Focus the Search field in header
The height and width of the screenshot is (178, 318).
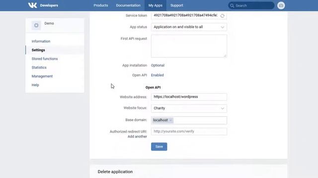click(x=251, y=5)
